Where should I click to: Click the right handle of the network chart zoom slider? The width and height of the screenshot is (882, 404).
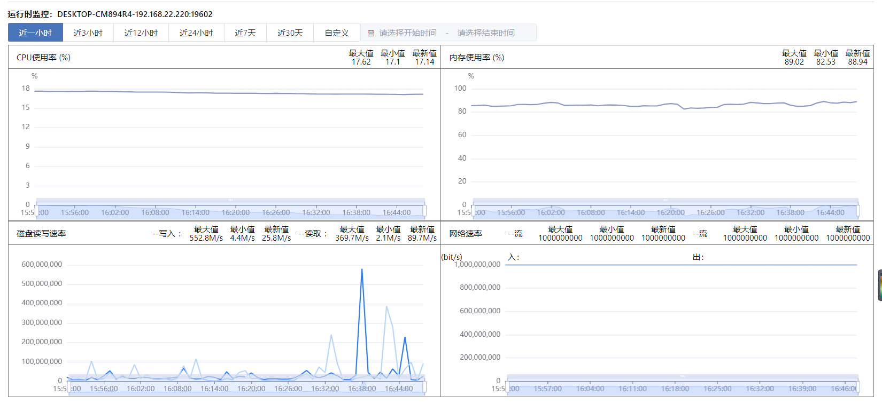pyautogui.click(x=858, y=388)
